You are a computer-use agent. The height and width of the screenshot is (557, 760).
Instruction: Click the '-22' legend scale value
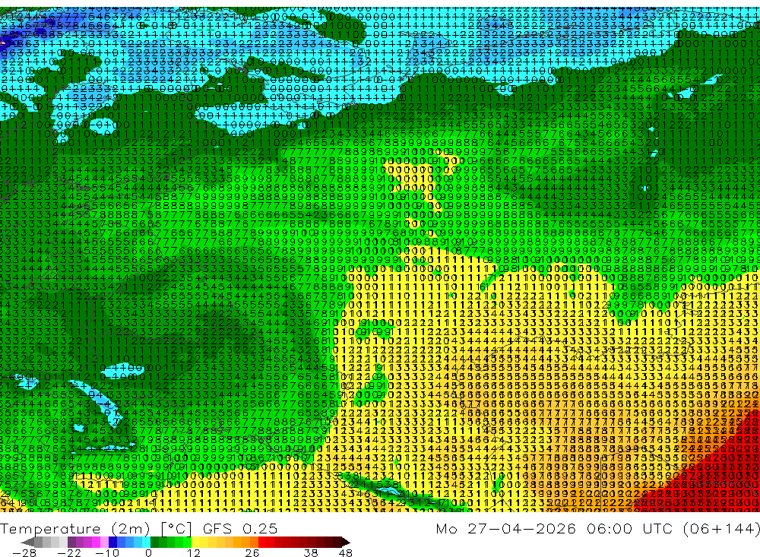coord(69,552)
